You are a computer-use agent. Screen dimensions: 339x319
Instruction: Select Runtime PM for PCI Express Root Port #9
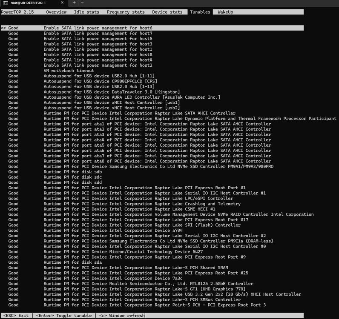point(127,257)
